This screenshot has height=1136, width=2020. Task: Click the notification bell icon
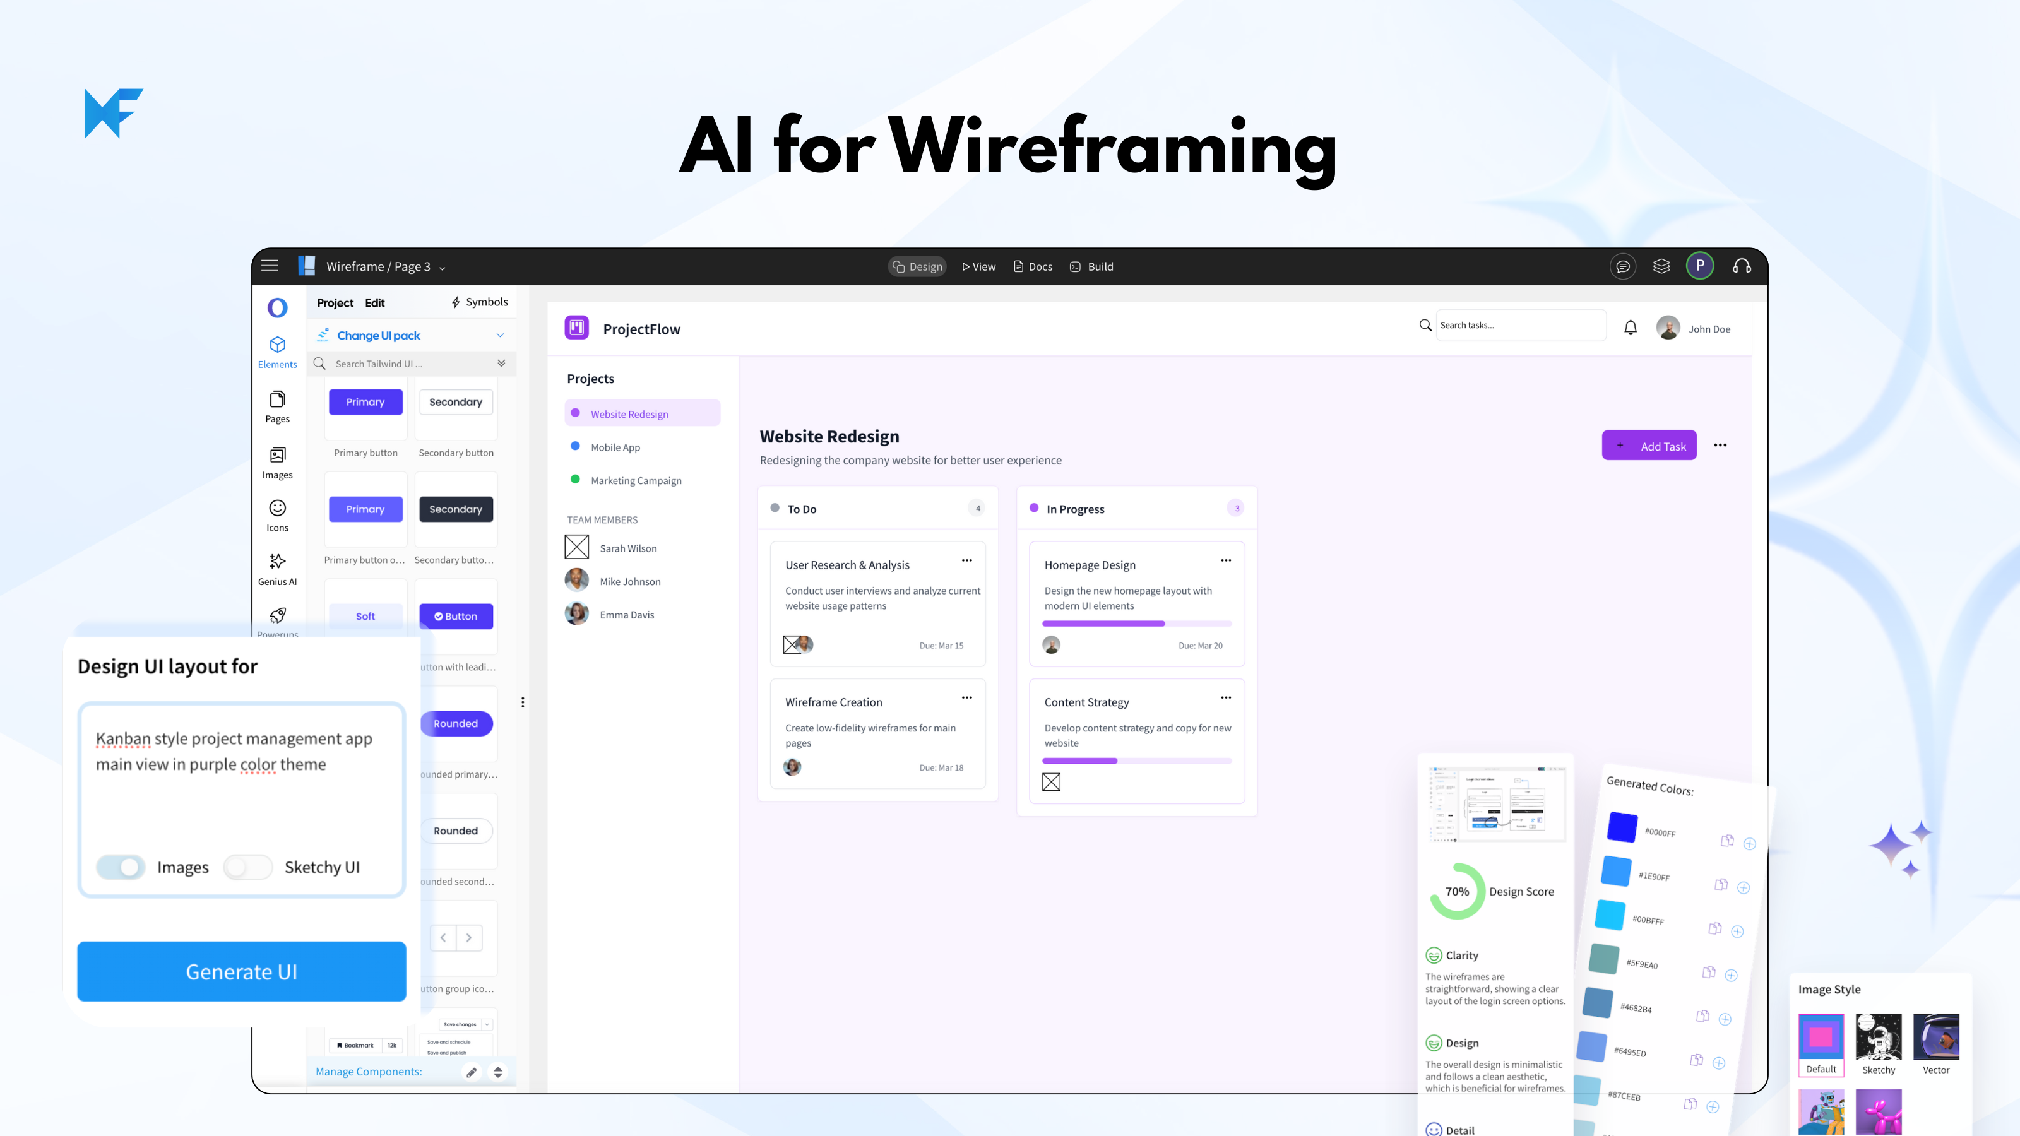(x=1631, y=328)
